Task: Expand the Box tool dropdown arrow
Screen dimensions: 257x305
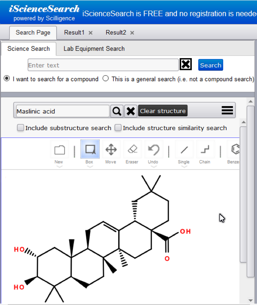Action: pyautogui.click(x=90, y=167)
